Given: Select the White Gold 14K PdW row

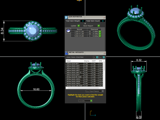Looking at the screenshot, I should pyautogui.click(x=84, y=86).
